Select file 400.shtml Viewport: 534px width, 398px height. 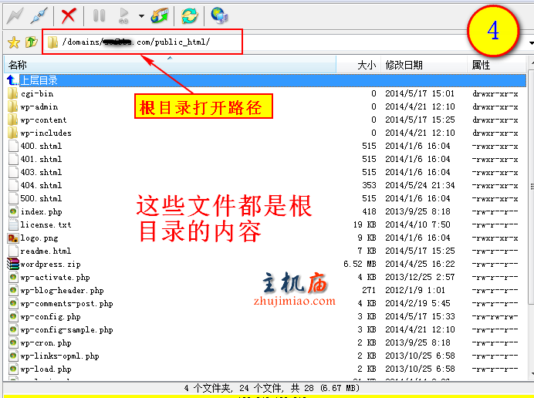click(x=41, y=146)
